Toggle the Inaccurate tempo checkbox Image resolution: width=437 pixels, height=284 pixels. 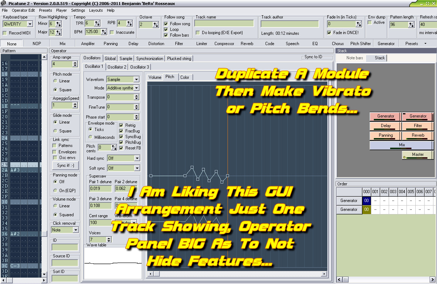[112, 32]
